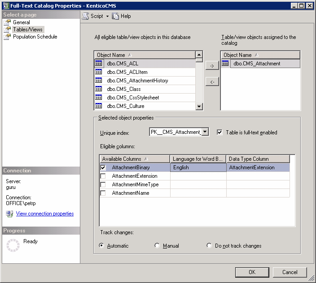This screenshot has height=283, width=316.
Task: Sort by Available Columns header
Action: [x=135, y=159]
